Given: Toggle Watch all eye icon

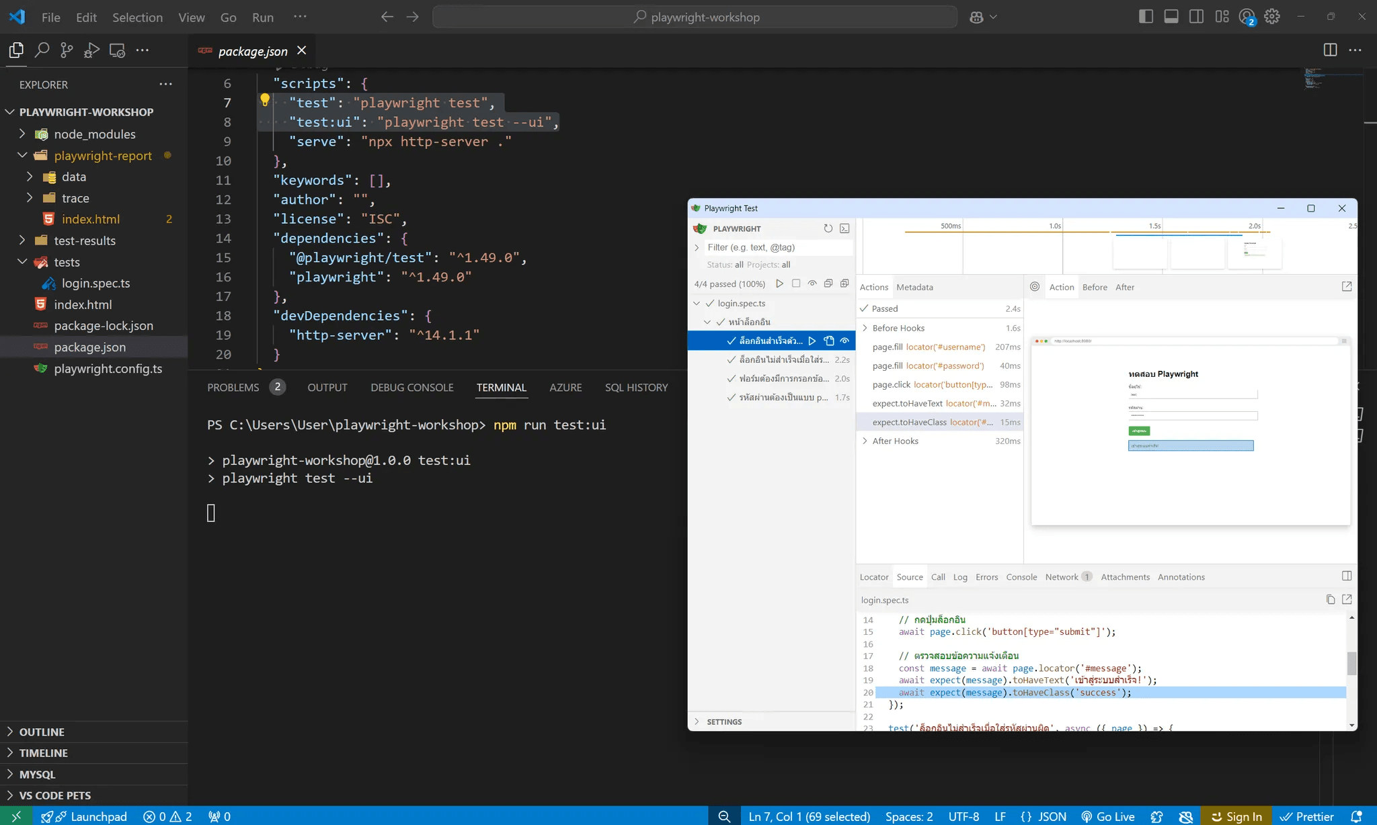Looking at the screenshot, I should tap(812, 284).
